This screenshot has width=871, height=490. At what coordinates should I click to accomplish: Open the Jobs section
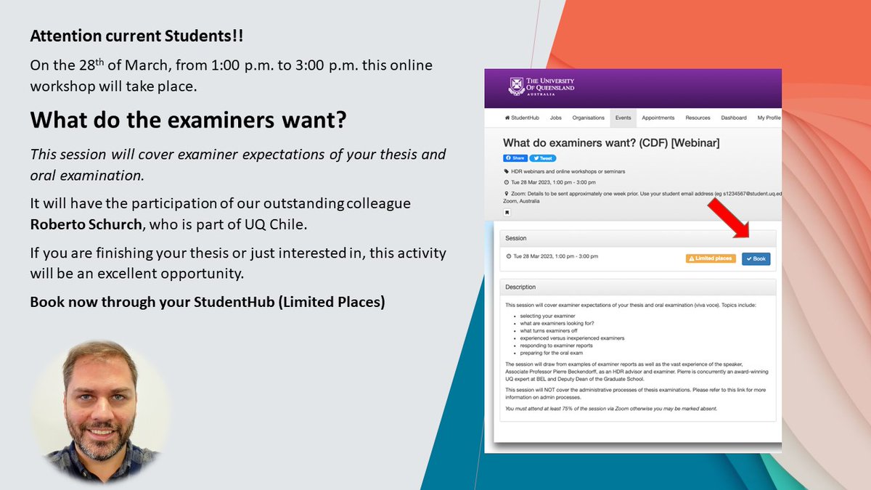pyautogui.click(x=555, y=118)
